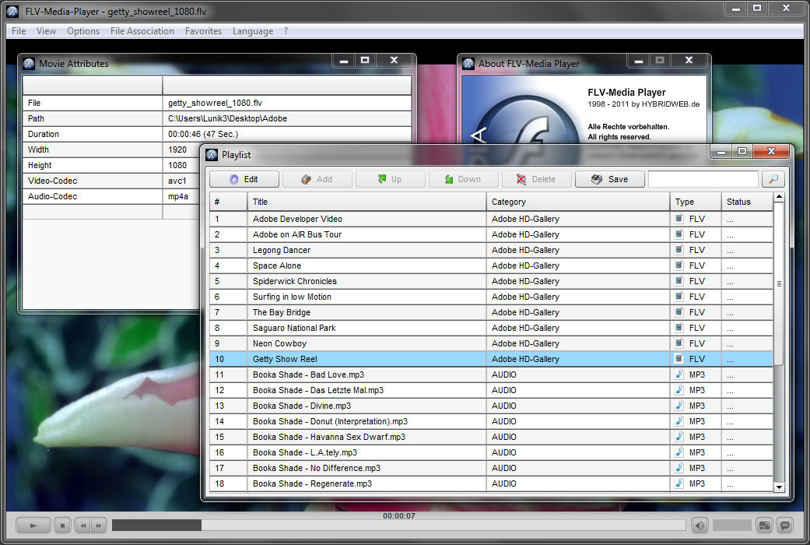
Task: Click the getty_showreel_1080.flv File value cell
Action: [287, 103]
